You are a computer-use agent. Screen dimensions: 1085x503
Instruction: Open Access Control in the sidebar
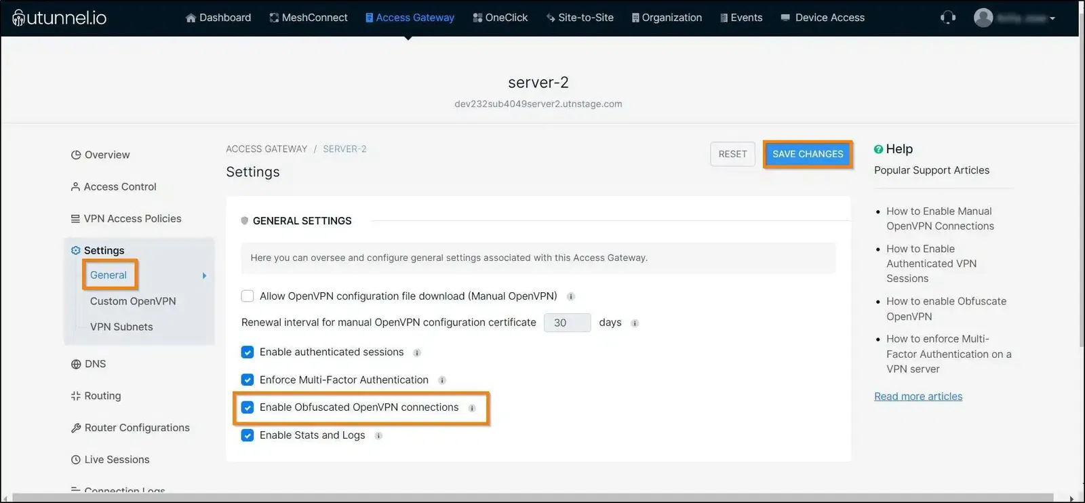113,186
